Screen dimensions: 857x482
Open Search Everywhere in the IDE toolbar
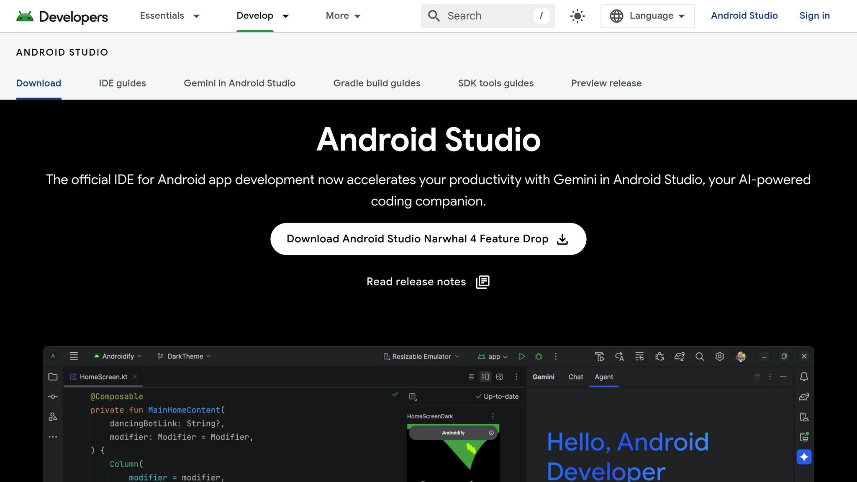click(x=700, y=356)
